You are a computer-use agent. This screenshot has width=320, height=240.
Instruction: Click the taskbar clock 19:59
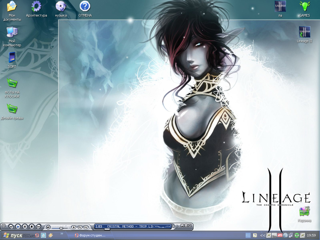tap(312, 235)
